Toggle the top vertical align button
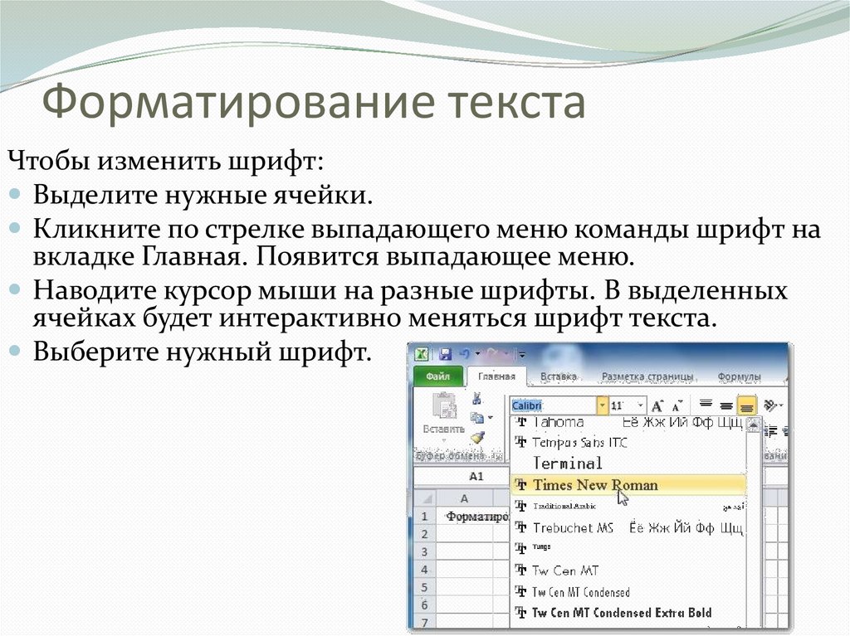850x636 pixels. point(706,405)
